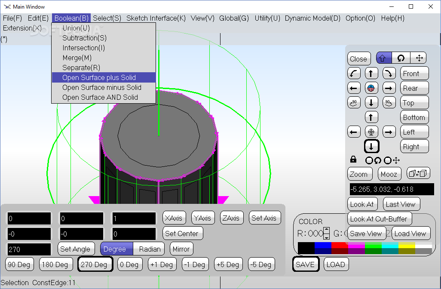The height and width of the screenshot is (289, 441).
Task: Click the Front view button
Action: (414, 74)
